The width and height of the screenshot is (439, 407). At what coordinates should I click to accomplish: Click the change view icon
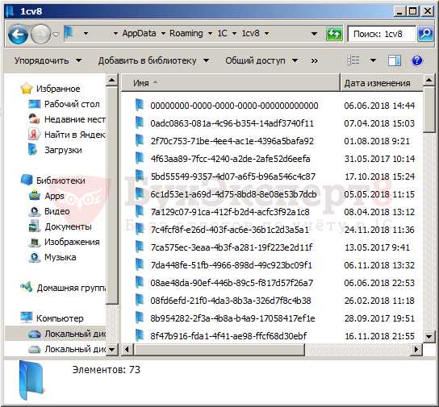pyautogui.click(x=353, y=60)
